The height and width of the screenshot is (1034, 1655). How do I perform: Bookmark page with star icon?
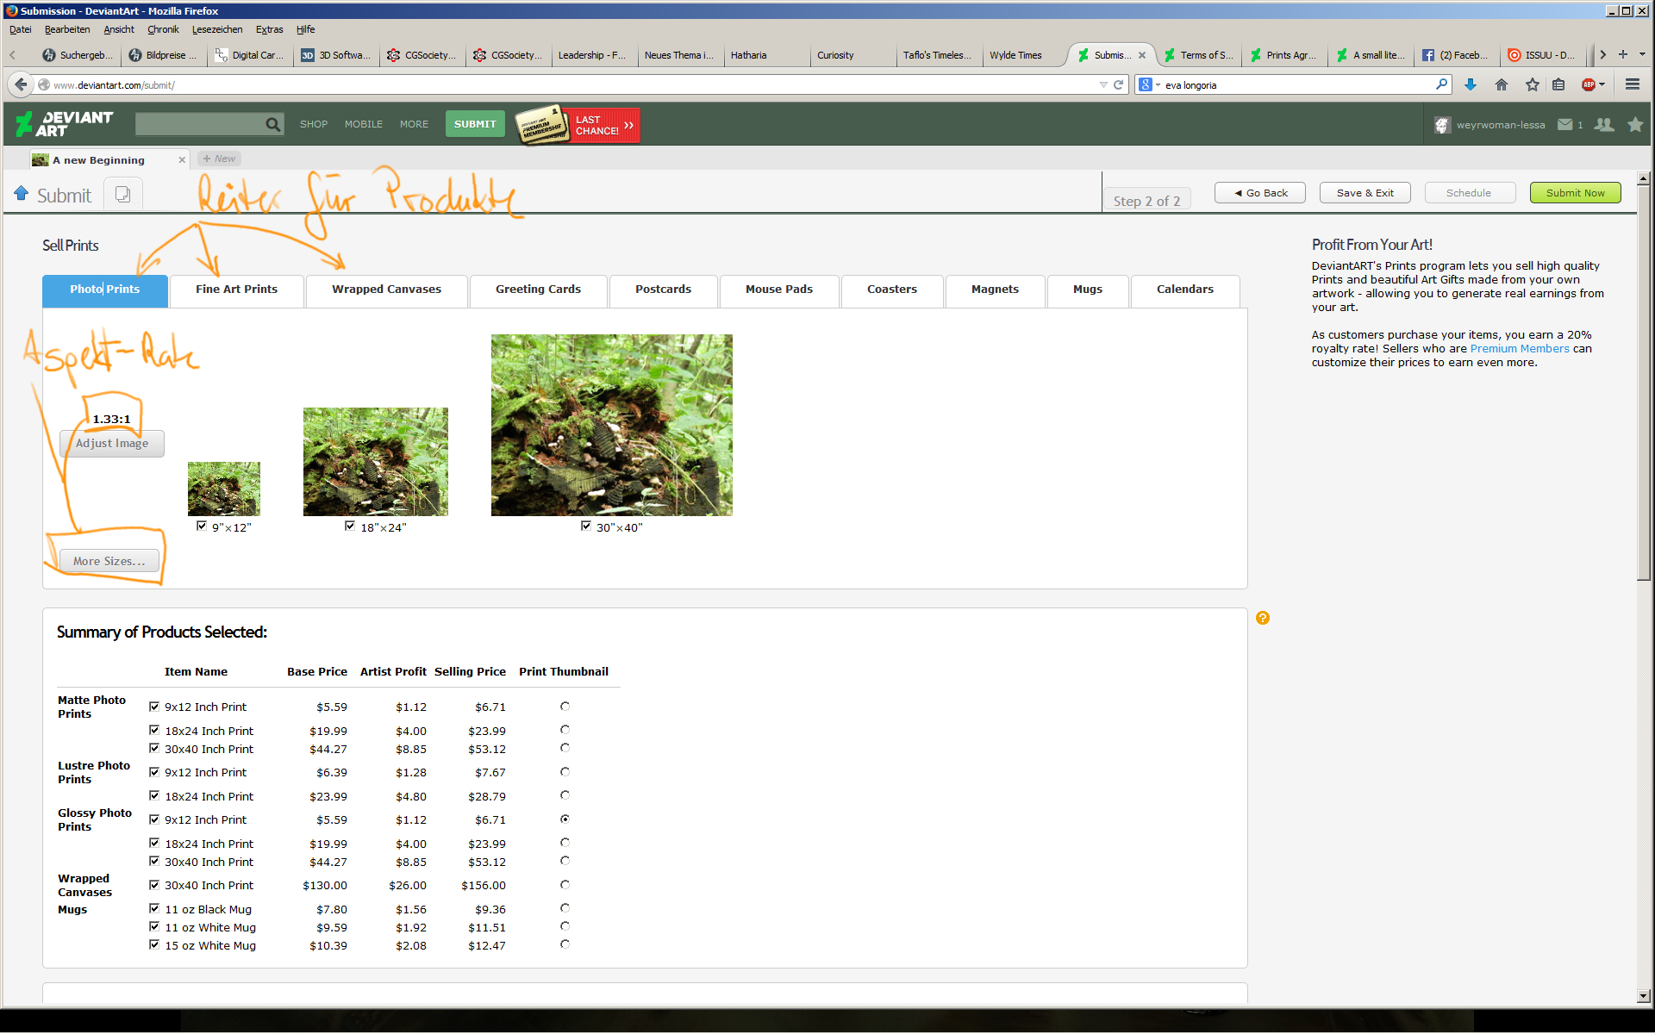click(x=1532, y=84)
